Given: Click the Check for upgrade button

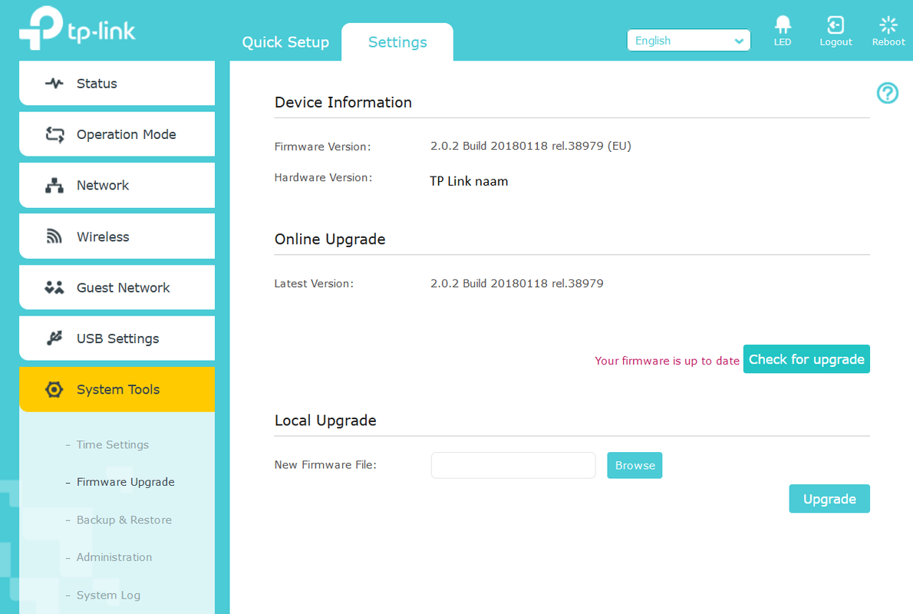Looking at the screenshot, I should (806, 359).
